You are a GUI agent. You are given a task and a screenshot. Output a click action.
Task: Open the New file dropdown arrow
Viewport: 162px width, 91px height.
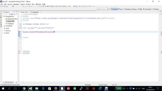tap(3, 6)
